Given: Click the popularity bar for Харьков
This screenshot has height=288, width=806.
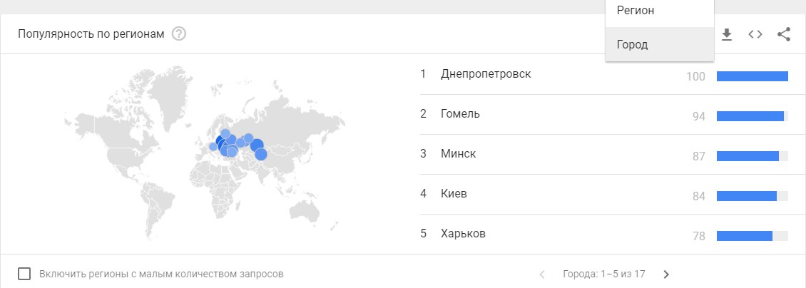Looking at the screenshot, I should pyautogui.click(x=752, y=236).
